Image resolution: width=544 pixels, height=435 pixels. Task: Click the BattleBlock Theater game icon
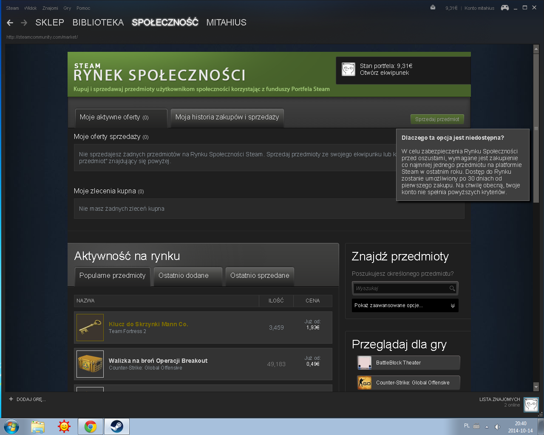(365, 363)
